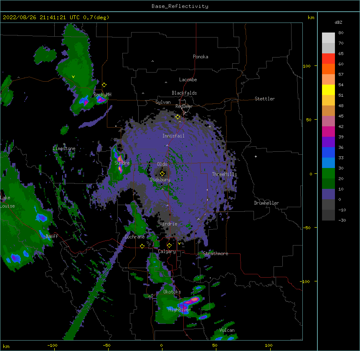
Task: Click the Strathmore label
Action: (x=215, y=253)
